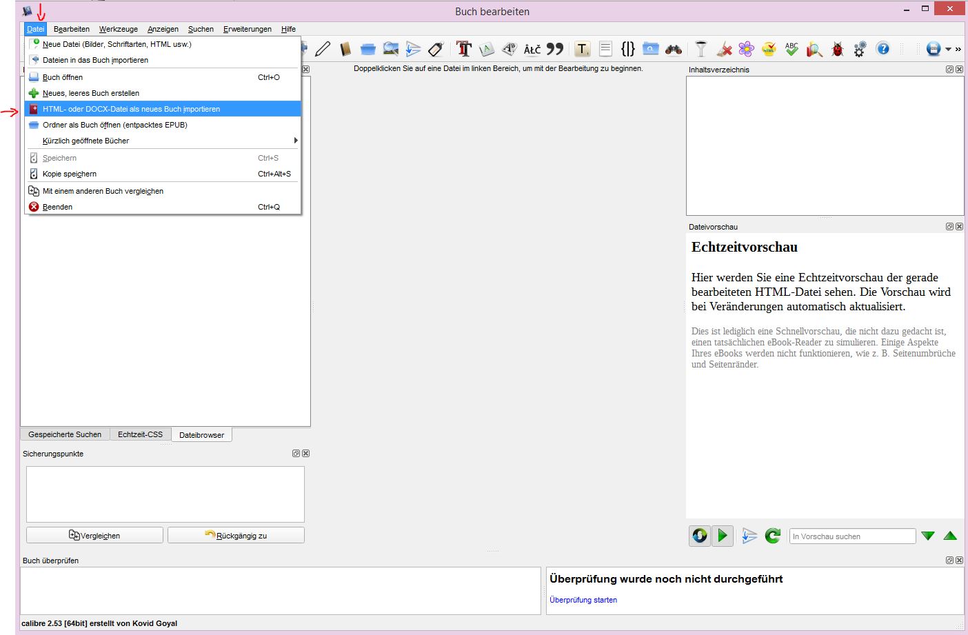Open the Anzeigen menu
This screenshot has height=635, width=968.
(163, 29)
